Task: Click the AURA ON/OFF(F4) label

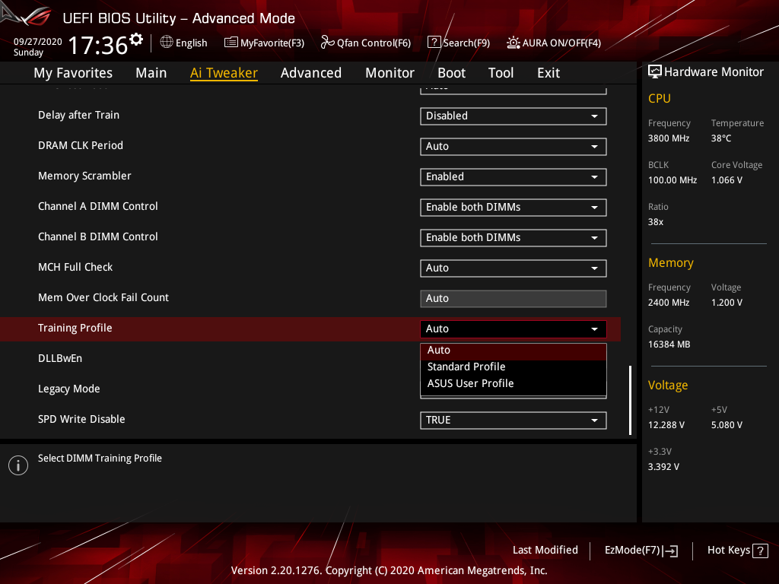Action: [561, 43]
